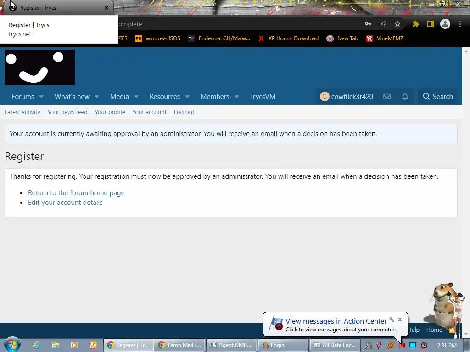
Task: Open the Chrome three-dot menu
Action: [x=460, y=24]
